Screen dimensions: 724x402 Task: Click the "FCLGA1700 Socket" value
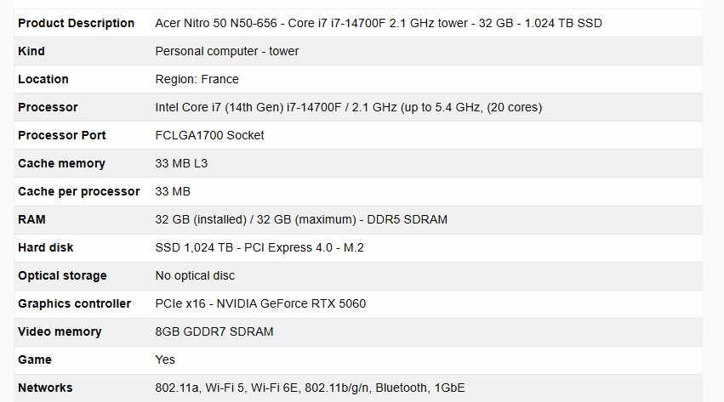pyautogui.click(x=209, y=135)
